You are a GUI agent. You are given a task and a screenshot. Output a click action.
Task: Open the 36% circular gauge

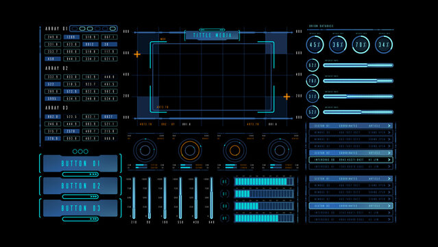[338, 45]
